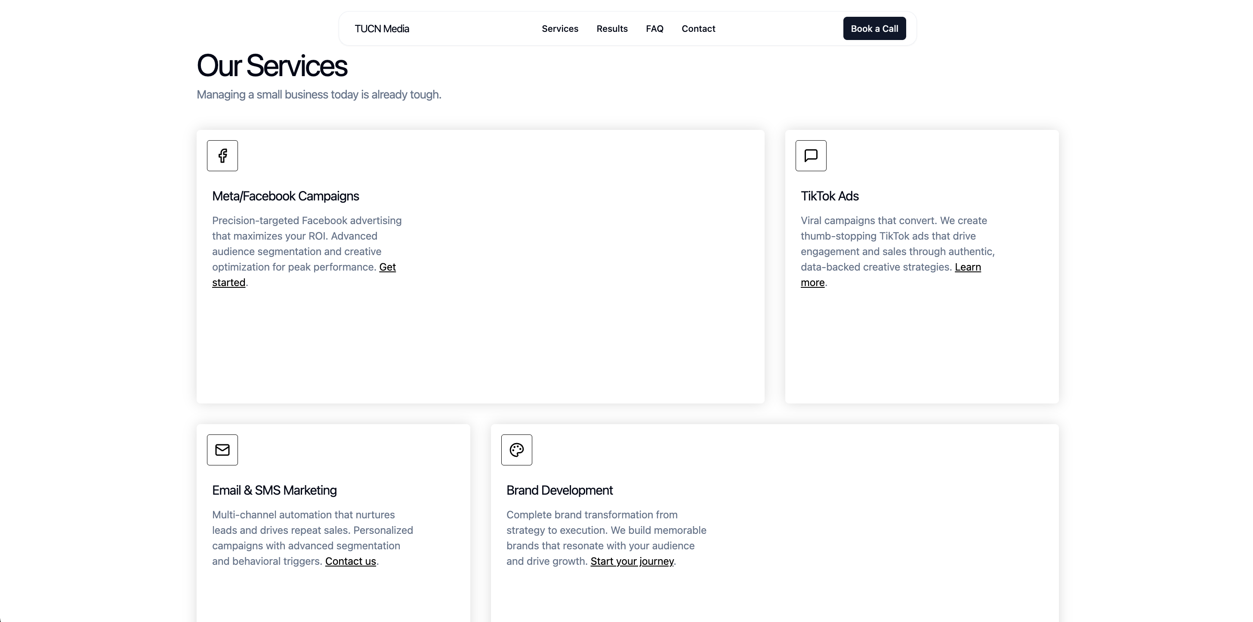Click the chat bubble TikTok Ads icon
This screenshot has height=622, width=1253.
click(811, 156)
